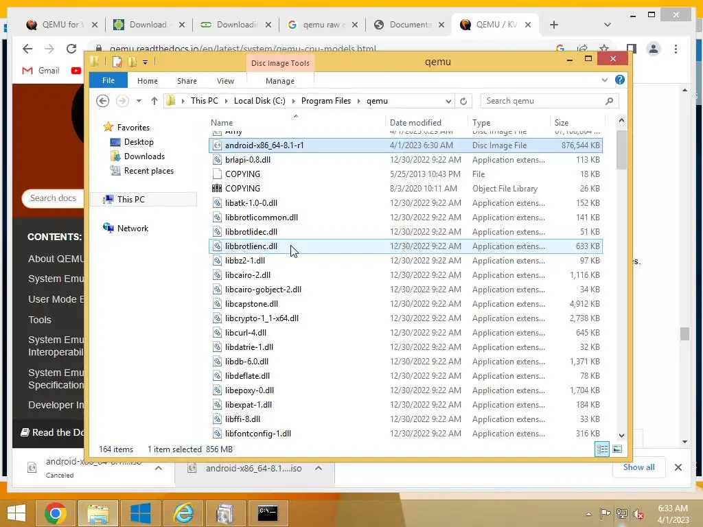703x527 pixels.
Task: Open the Share ribbon tab
Action: (x=187, y=81)
